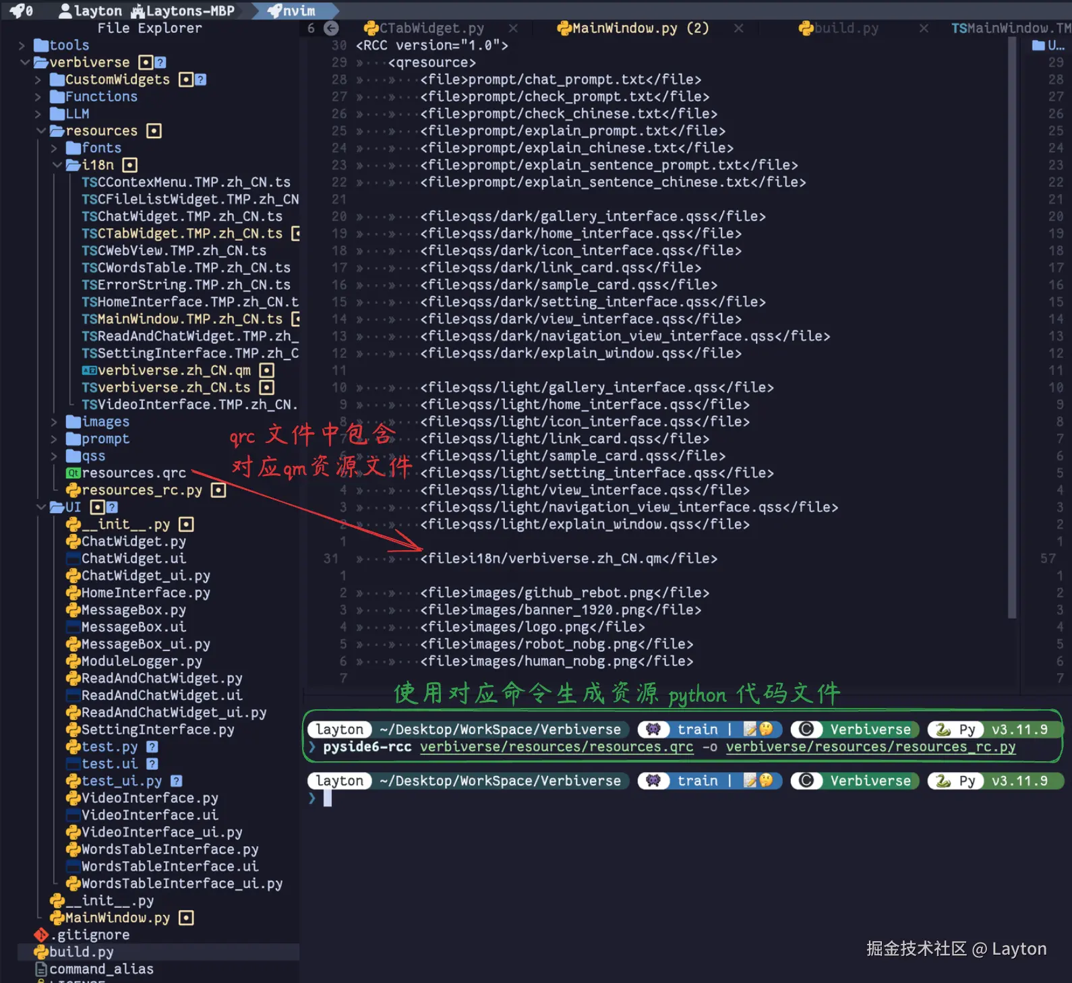
Task: Switch to the build.py tab
Action: (x=839, y=28)
